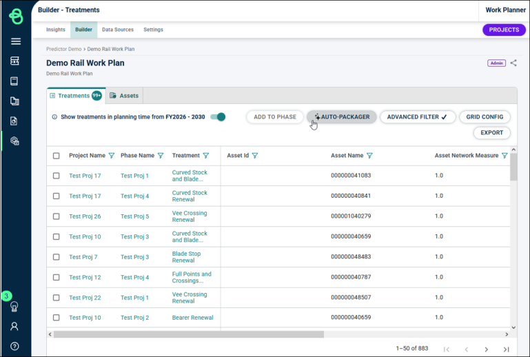530x357 pixels.
Task: Open the Test Proj 22 project link
Action: coord(85,298)
